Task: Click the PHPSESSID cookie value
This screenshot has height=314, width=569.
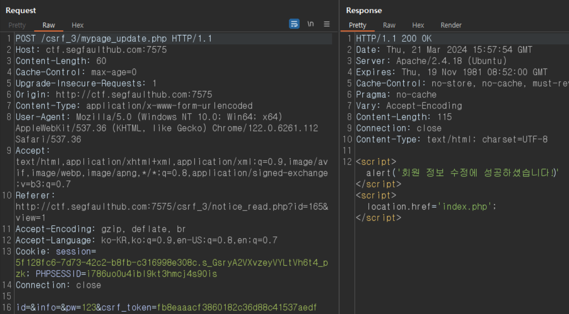Action: [152, 274]
